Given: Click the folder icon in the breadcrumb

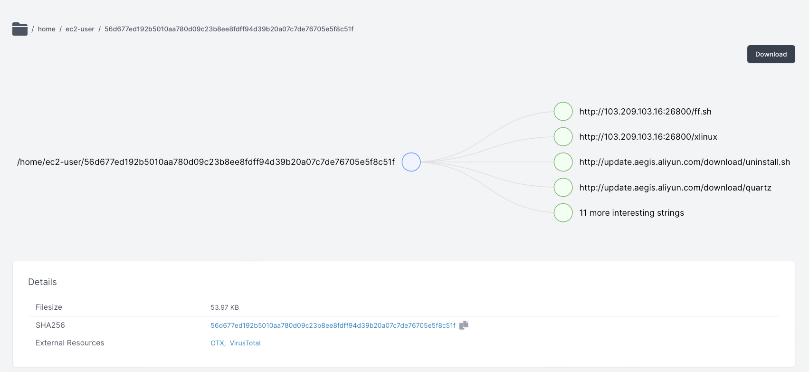Looking at the screenshot, I should coord(20,29).
